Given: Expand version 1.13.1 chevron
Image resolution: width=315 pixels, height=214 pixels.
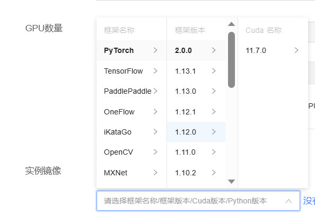Looking at the screenshot, I should point(214,70).
